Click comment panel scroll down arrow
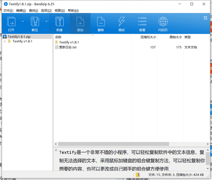This screenshot has height=180, width=212. 207,168
